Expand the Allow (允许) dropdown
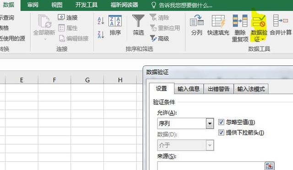 click(210, 123)
